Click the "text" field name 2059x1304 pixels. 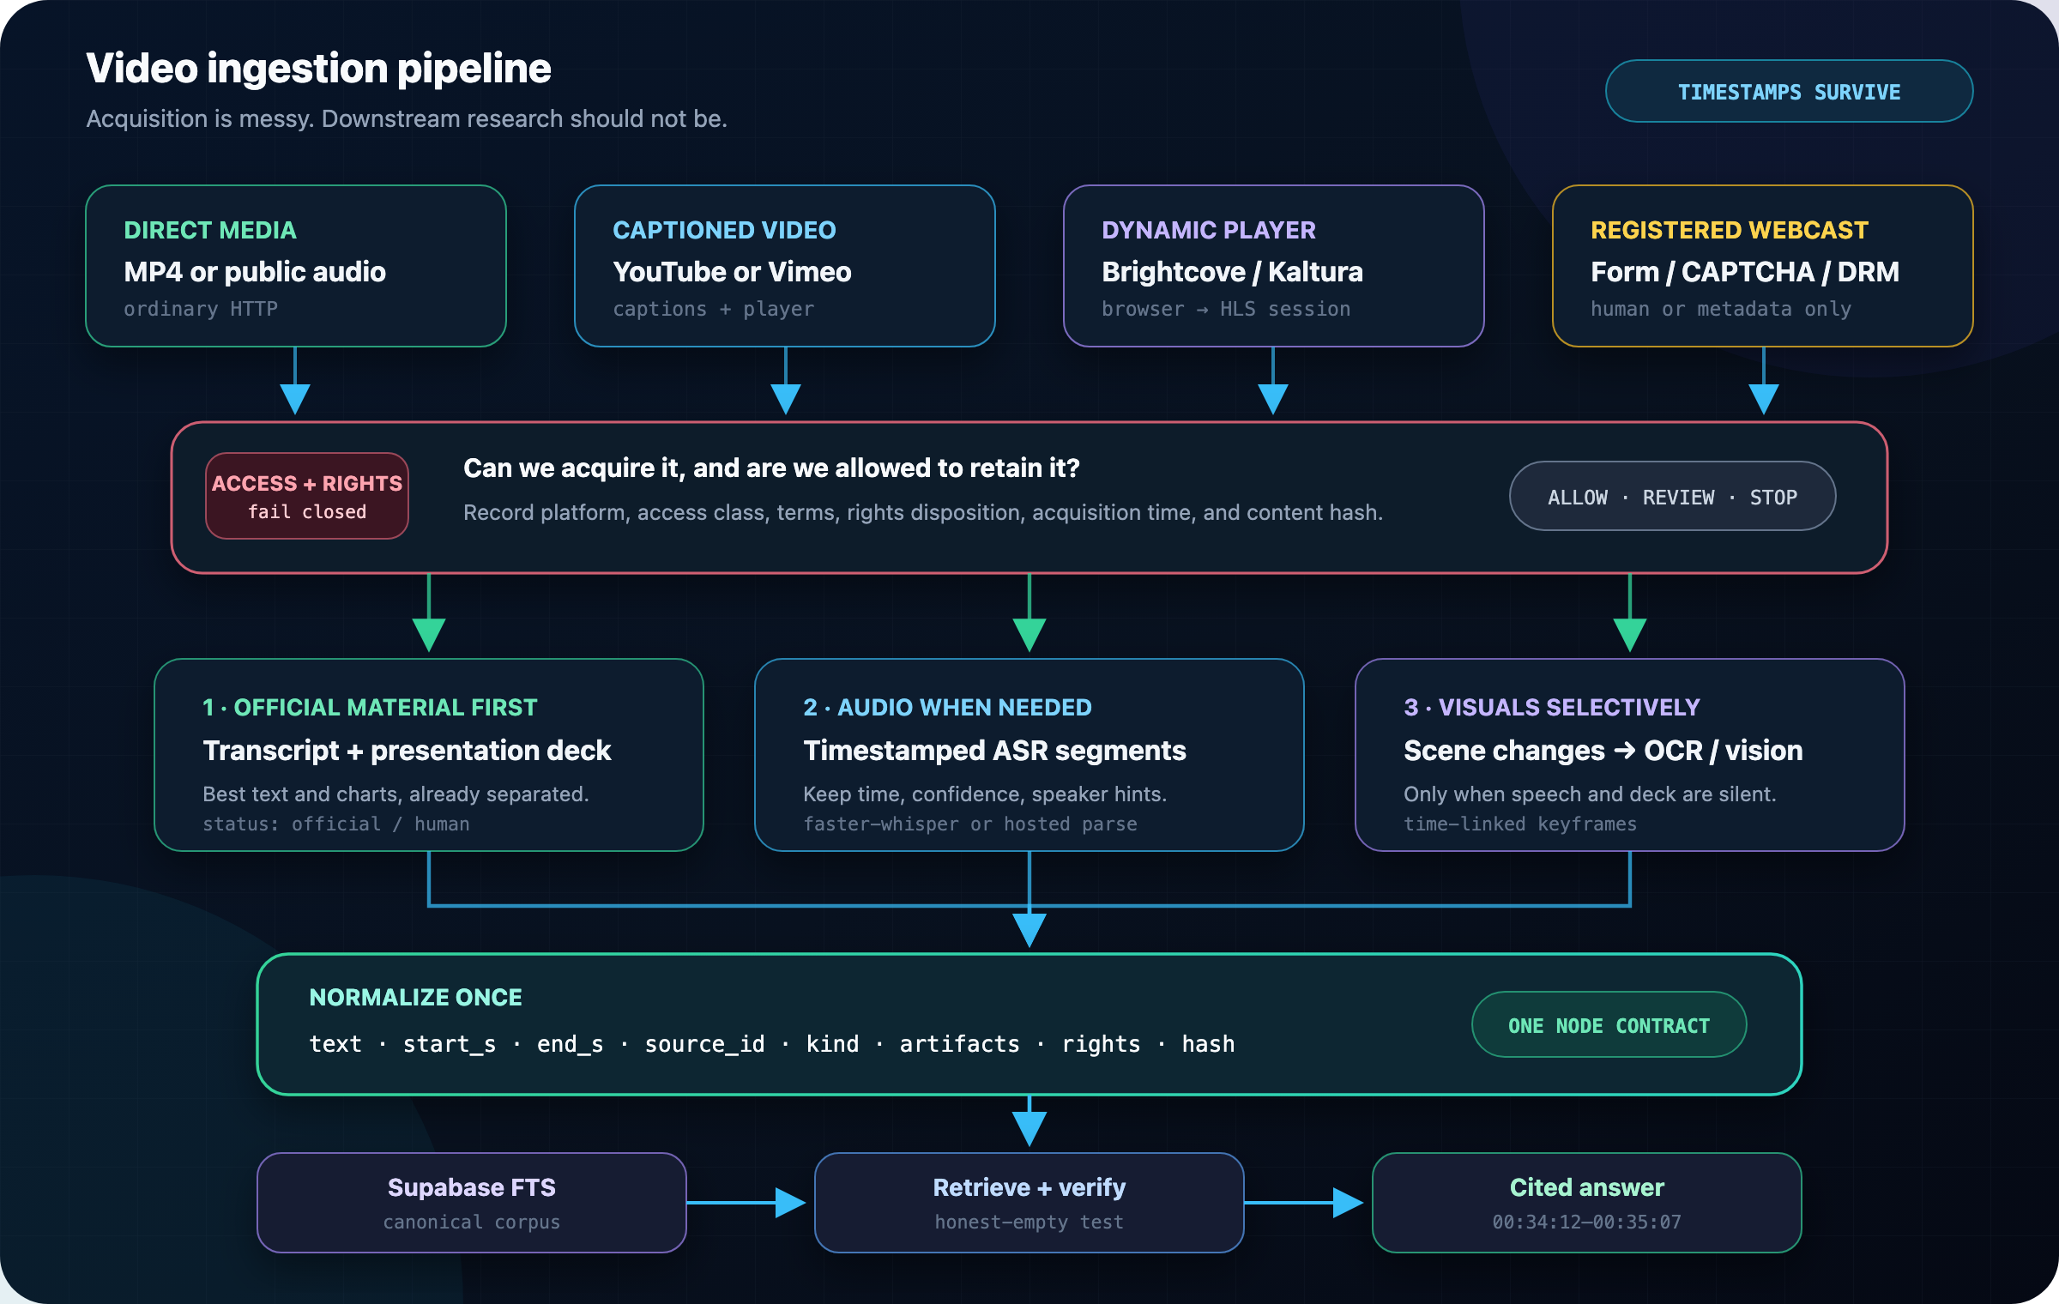tap(335, 1044)
